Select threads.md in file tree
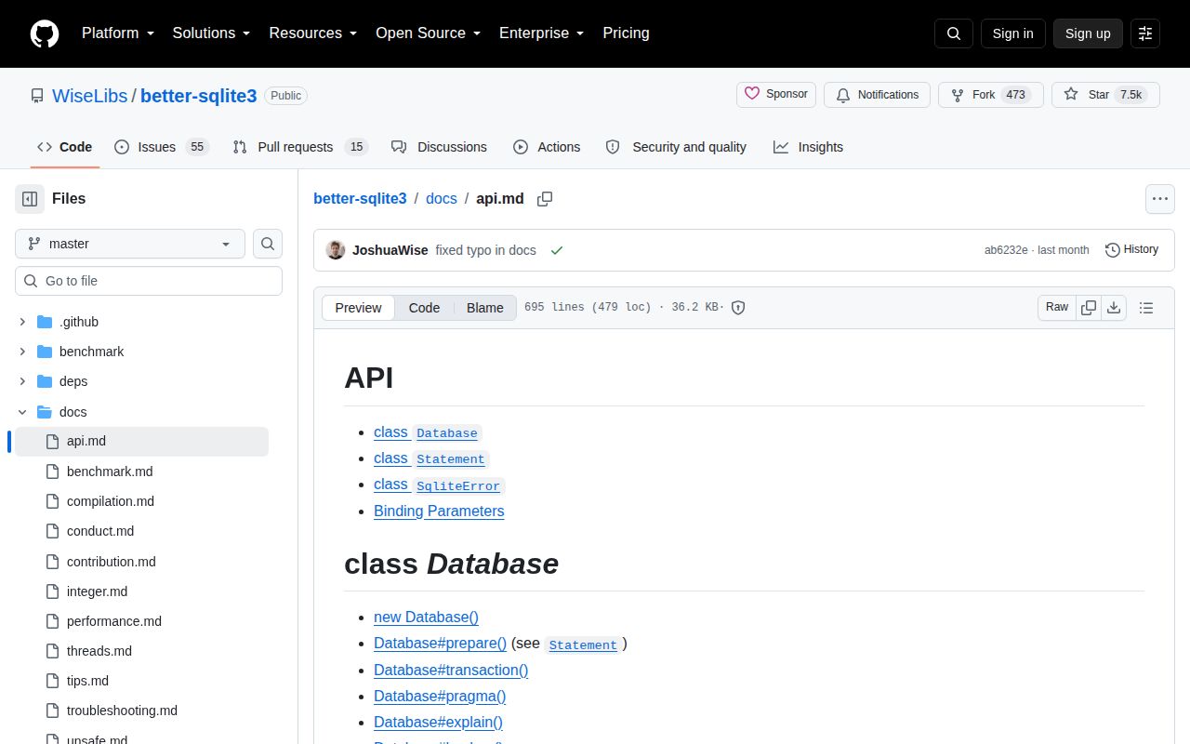Viewport: 1190px width, 744px height. click(x=99, y=651)
